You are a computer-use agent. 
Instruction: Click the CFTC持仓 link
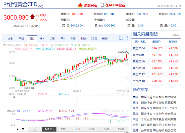[171, 108]
